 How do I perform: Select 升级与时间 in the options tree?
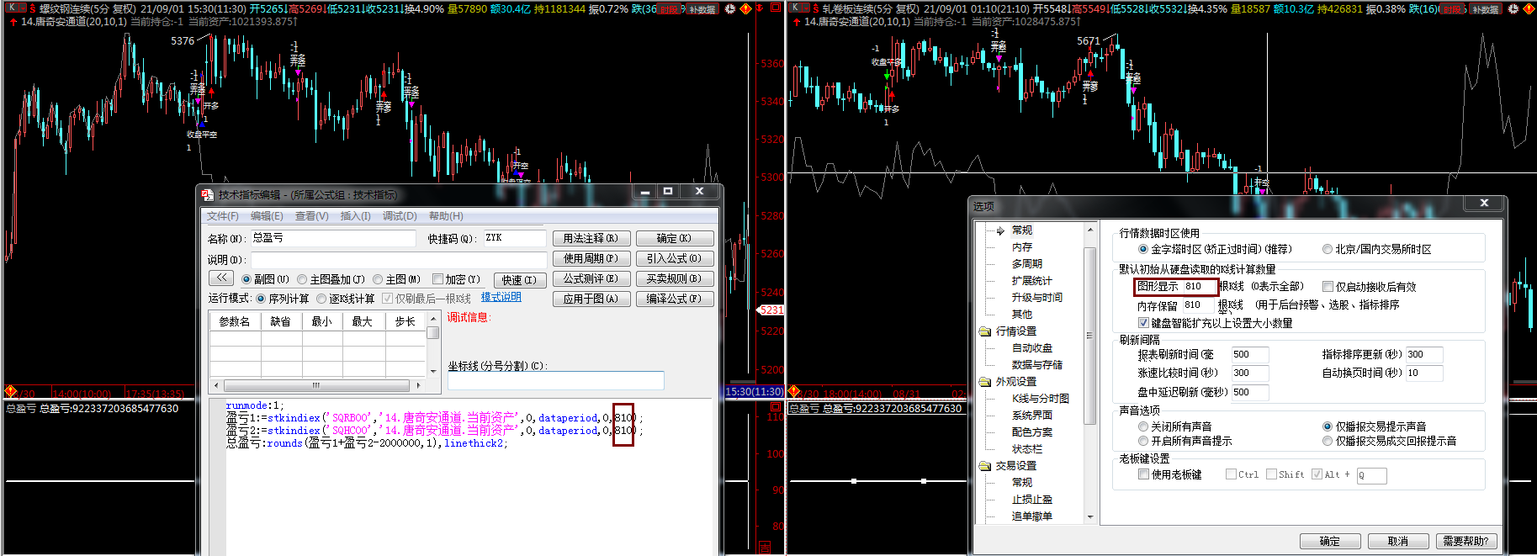[1037, 298]
